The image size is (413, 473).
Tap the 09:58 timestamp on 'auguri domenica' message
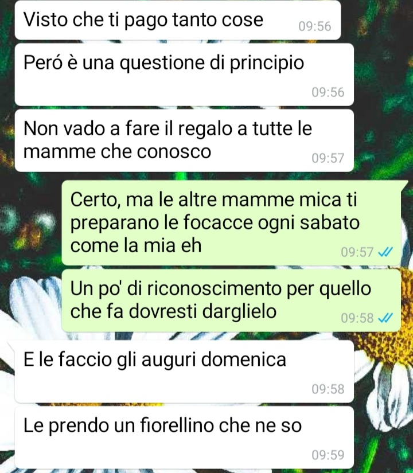coord(328,389)
